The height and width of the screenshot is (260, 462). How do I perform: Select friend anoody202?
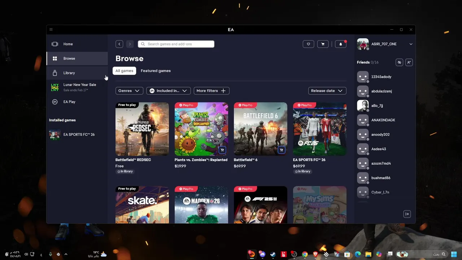[x=384, y=135]
